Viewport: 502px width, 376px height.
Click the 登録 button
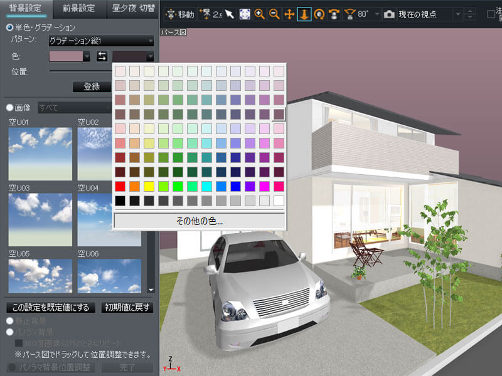click(90, 86)
